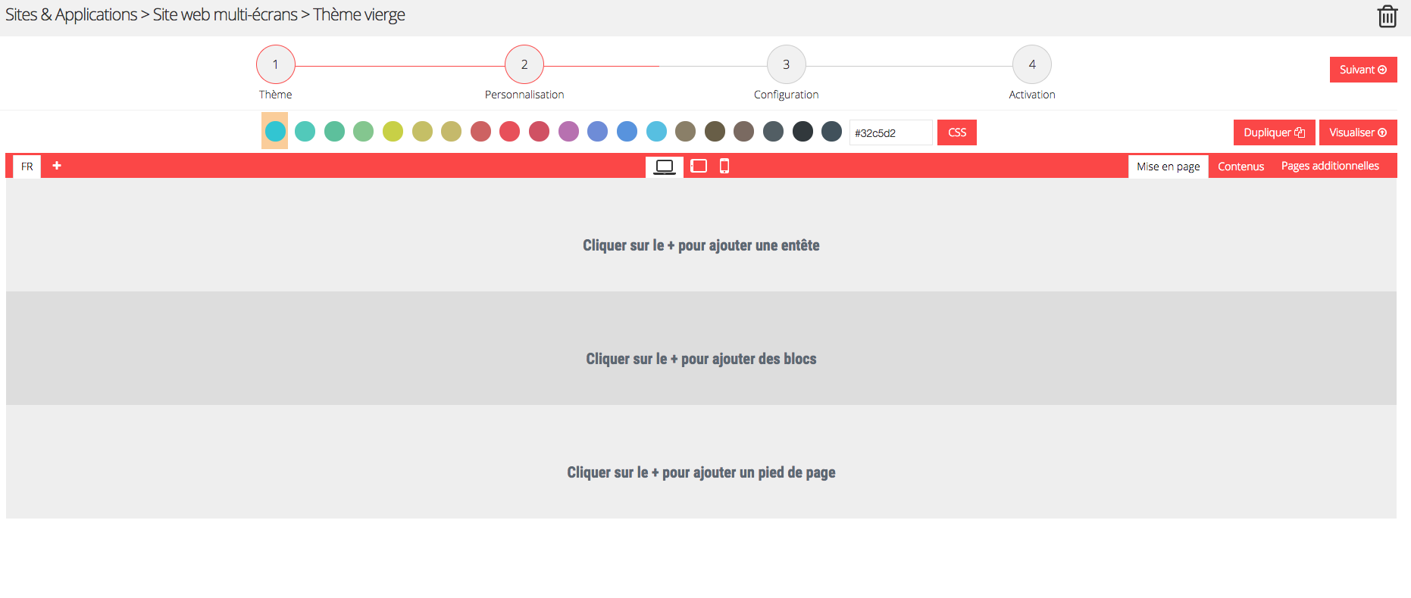The height and width of the screenshot is (598, 1411).
Task: Go to step 4 Activation
Action: pyautogui.click(x=1031, y=64)
